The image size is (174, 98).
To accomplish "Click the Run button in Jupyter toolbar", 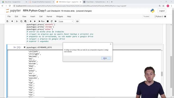I will (42, 21).
